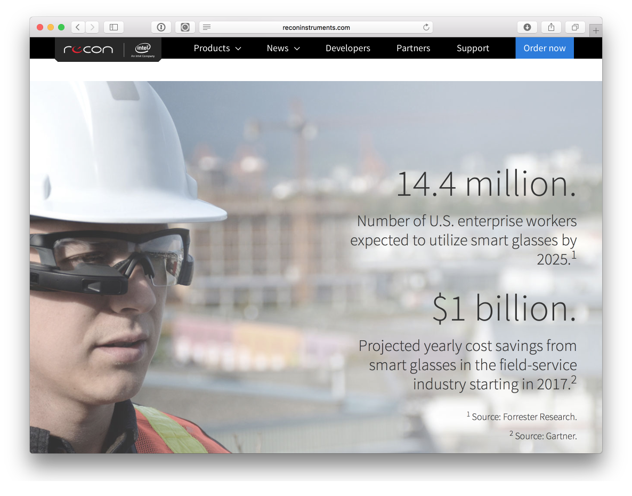Click the Intel company logo

click(142, 50)
